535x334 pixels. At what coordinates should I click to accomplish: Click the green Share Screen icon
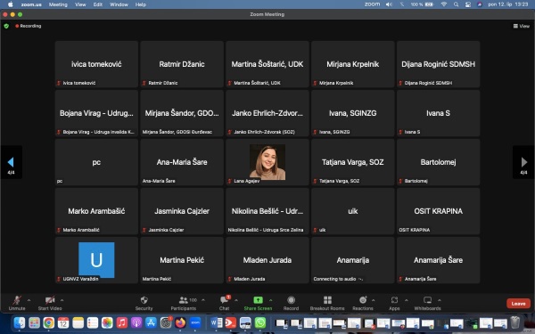coord(258,300)
